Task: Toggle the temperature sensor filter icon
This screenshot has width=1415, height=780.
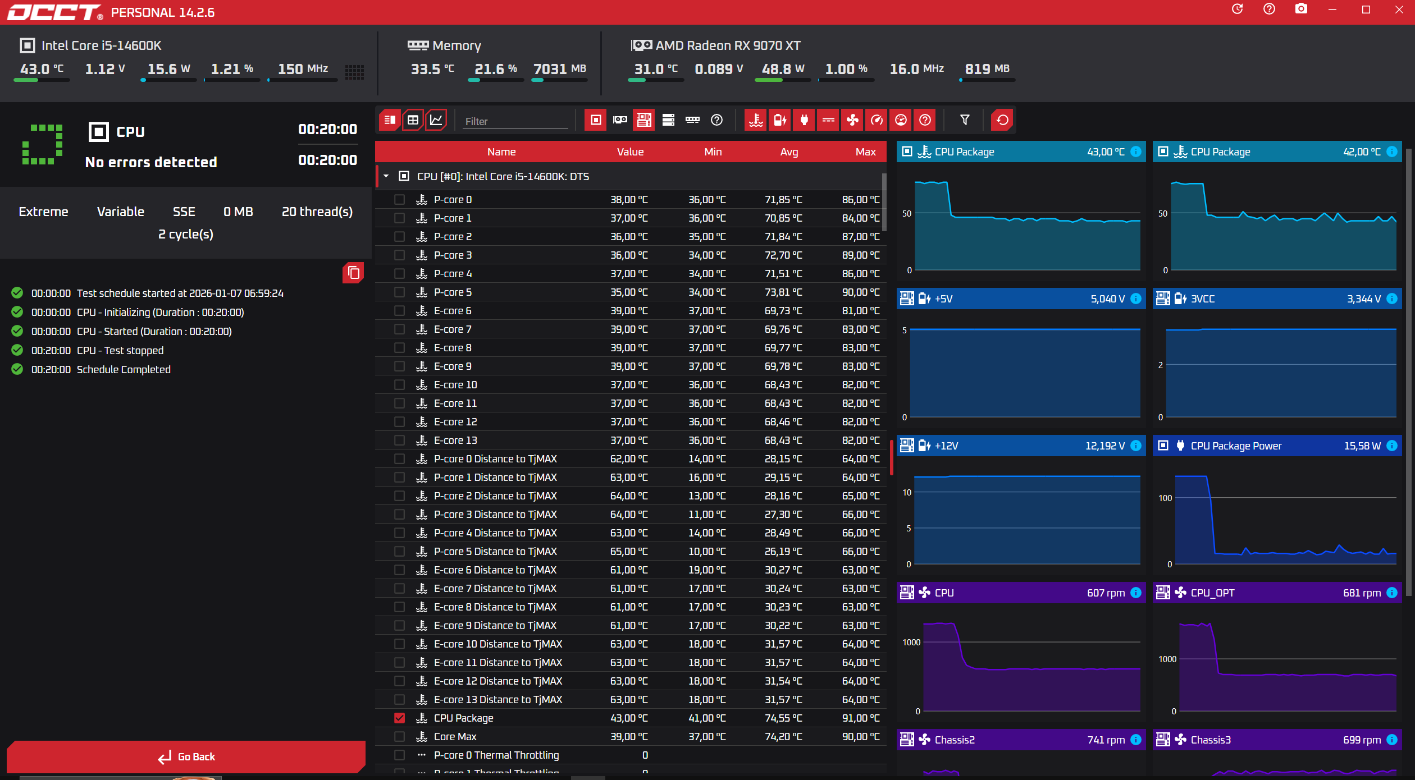Action: (756, 120)
